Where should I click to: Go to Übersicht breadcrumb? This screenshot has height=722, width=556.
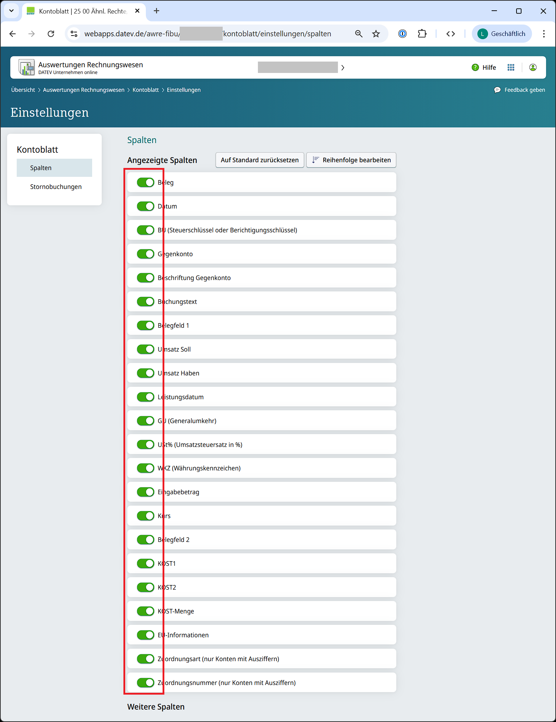tap(23, 90)
